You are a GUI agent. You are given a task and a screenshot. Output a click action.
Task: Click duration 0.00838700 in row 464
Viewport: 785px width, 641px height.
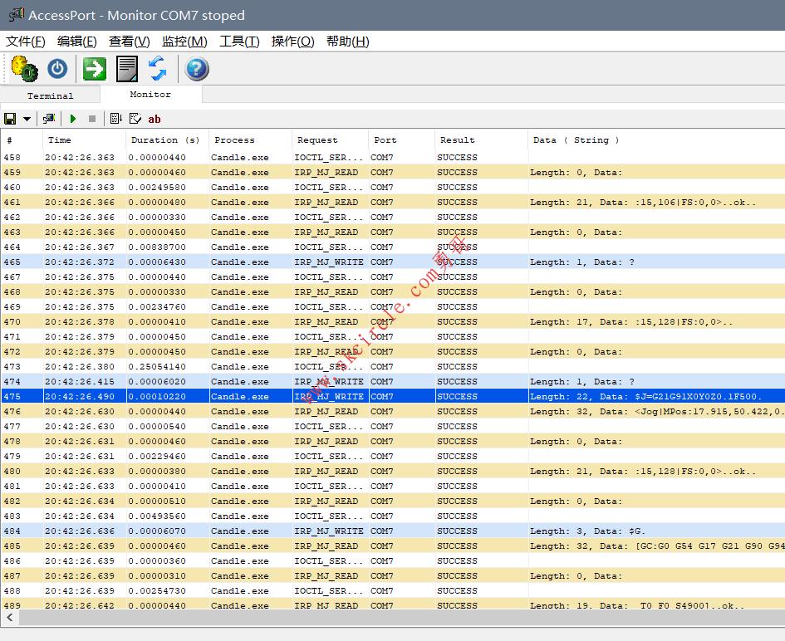tap(157, 247)
